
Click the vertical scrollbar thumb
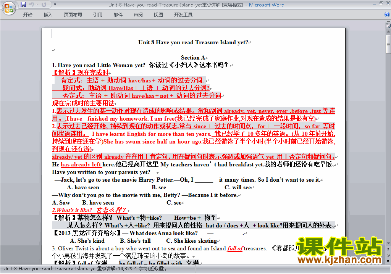(388, 44)
